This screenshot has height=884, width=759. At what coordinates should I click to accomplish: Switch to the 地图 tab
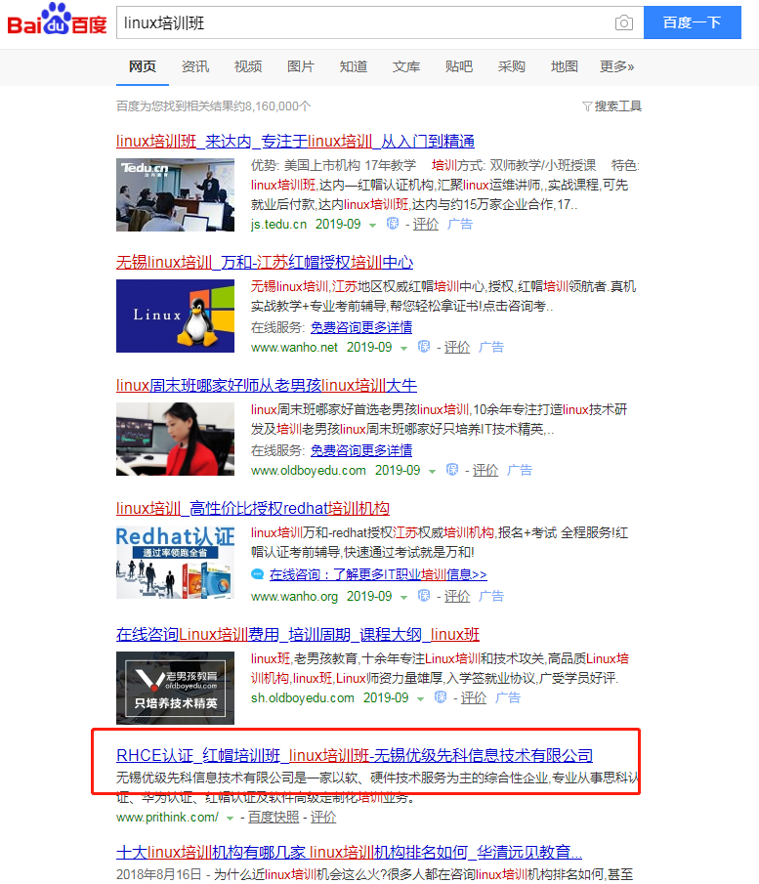(565, 66)
